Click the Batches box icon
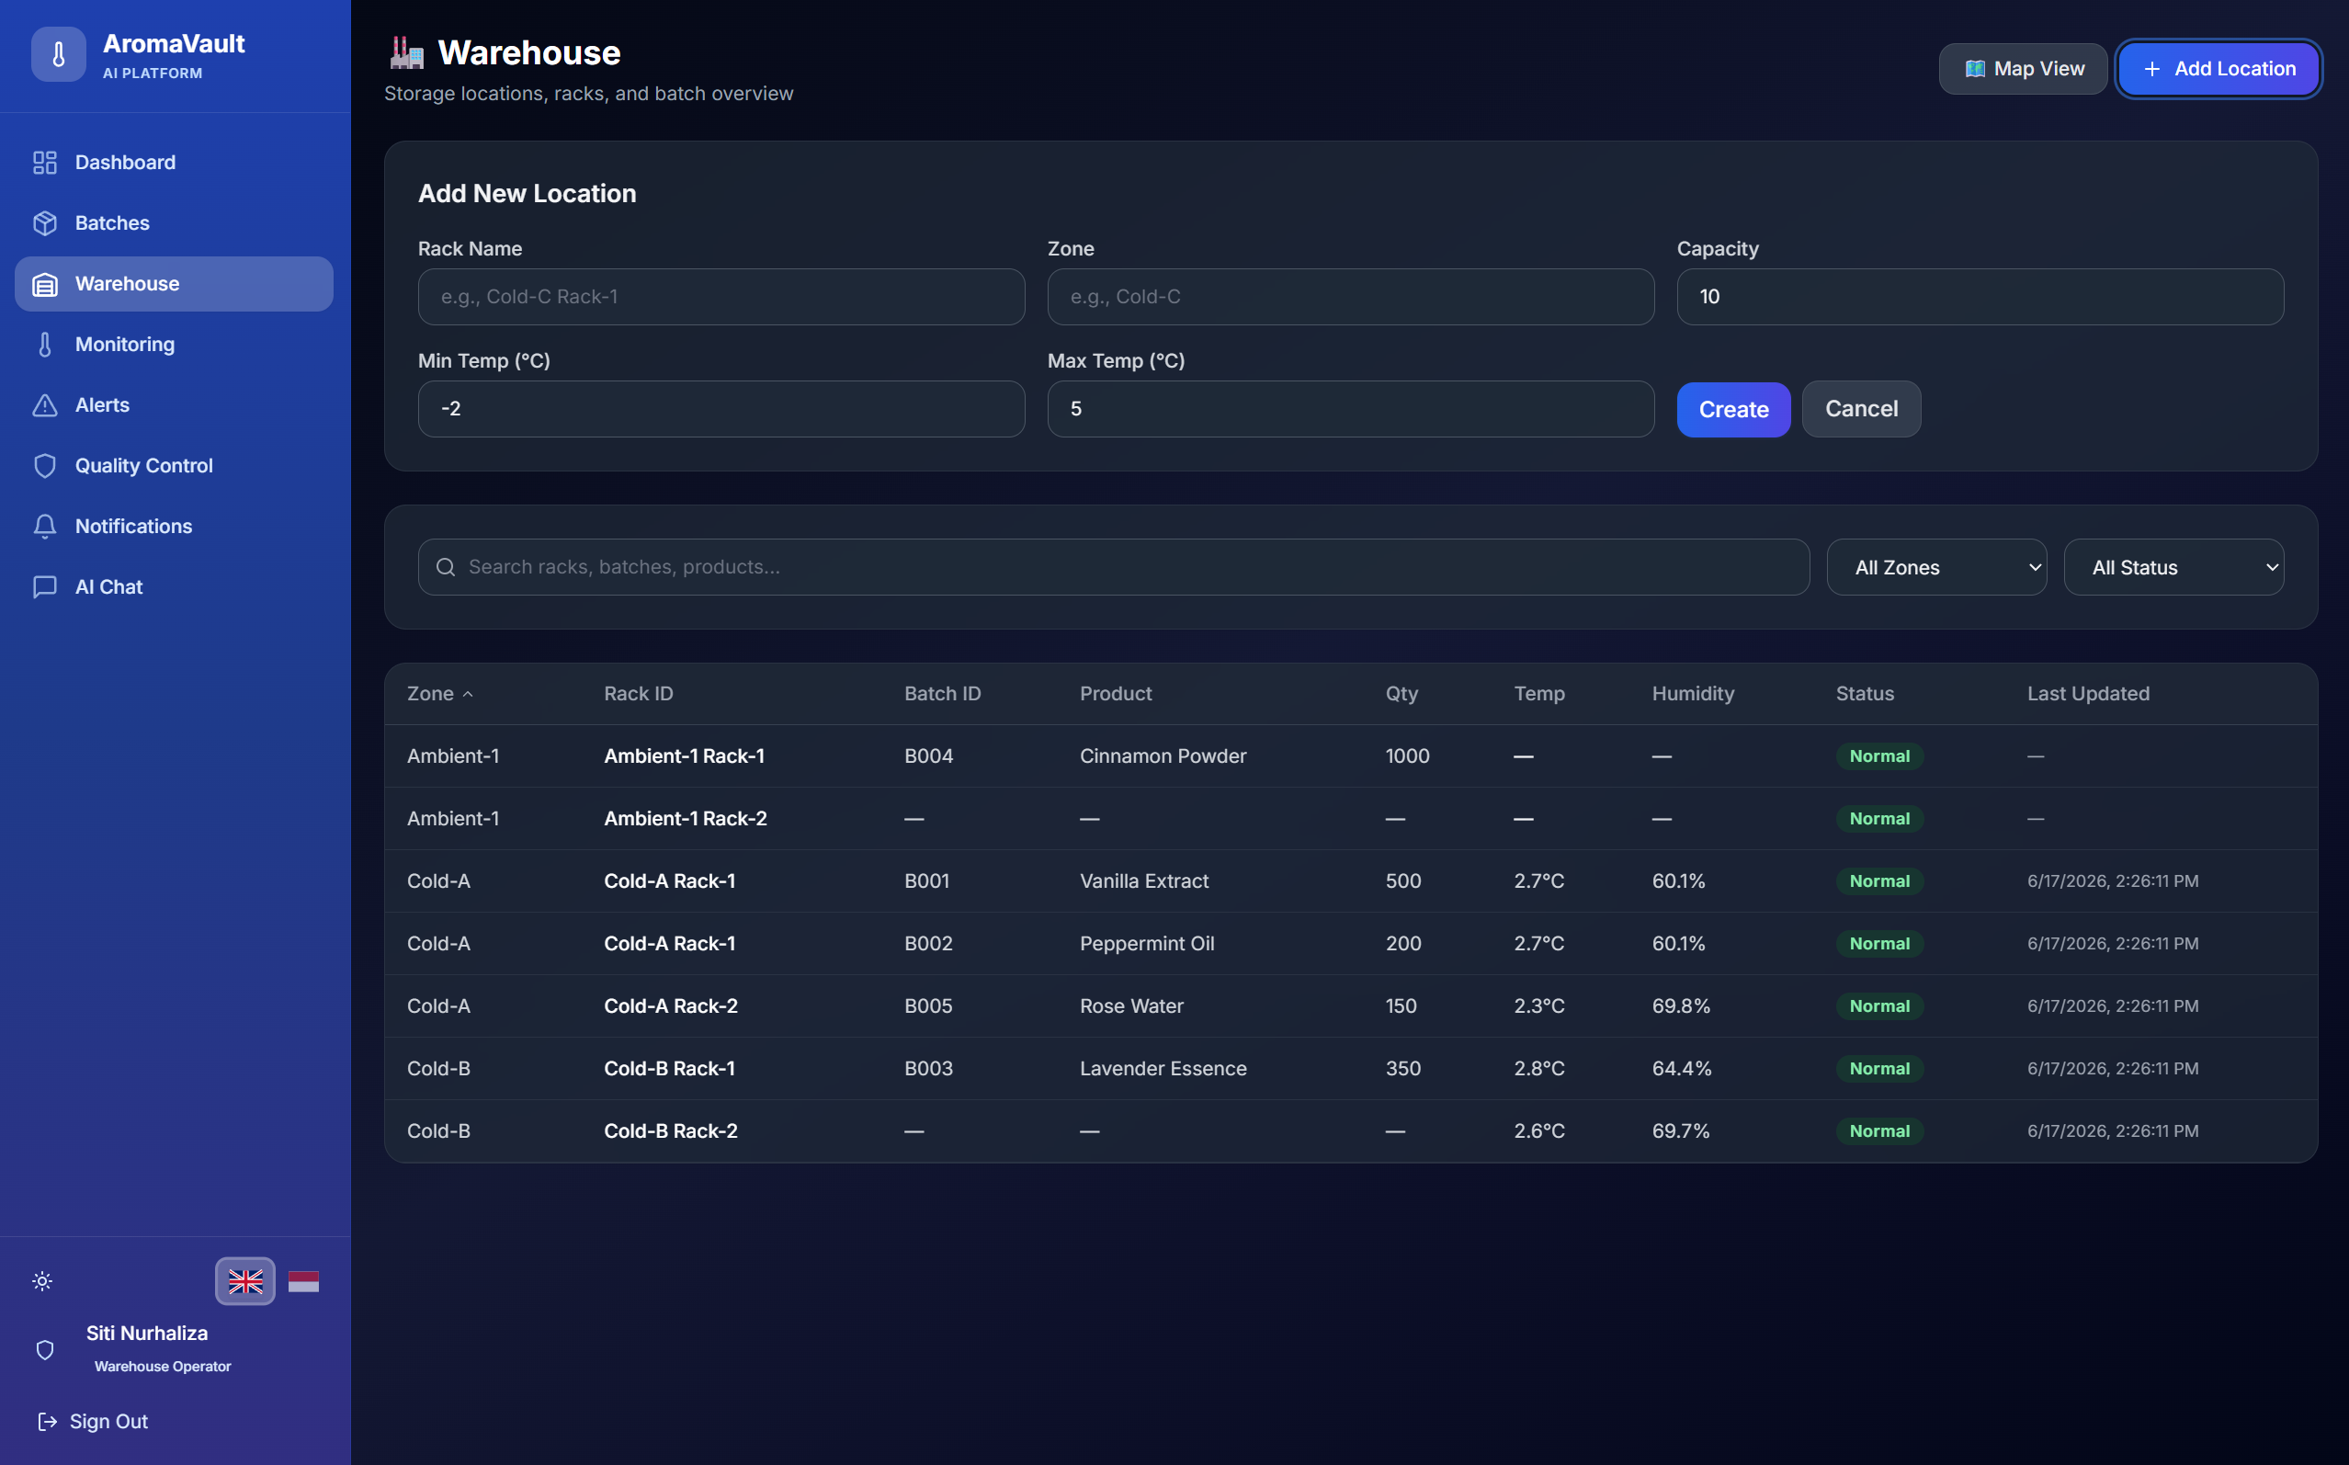The image size is (2349, 1465). coord(44,222)
